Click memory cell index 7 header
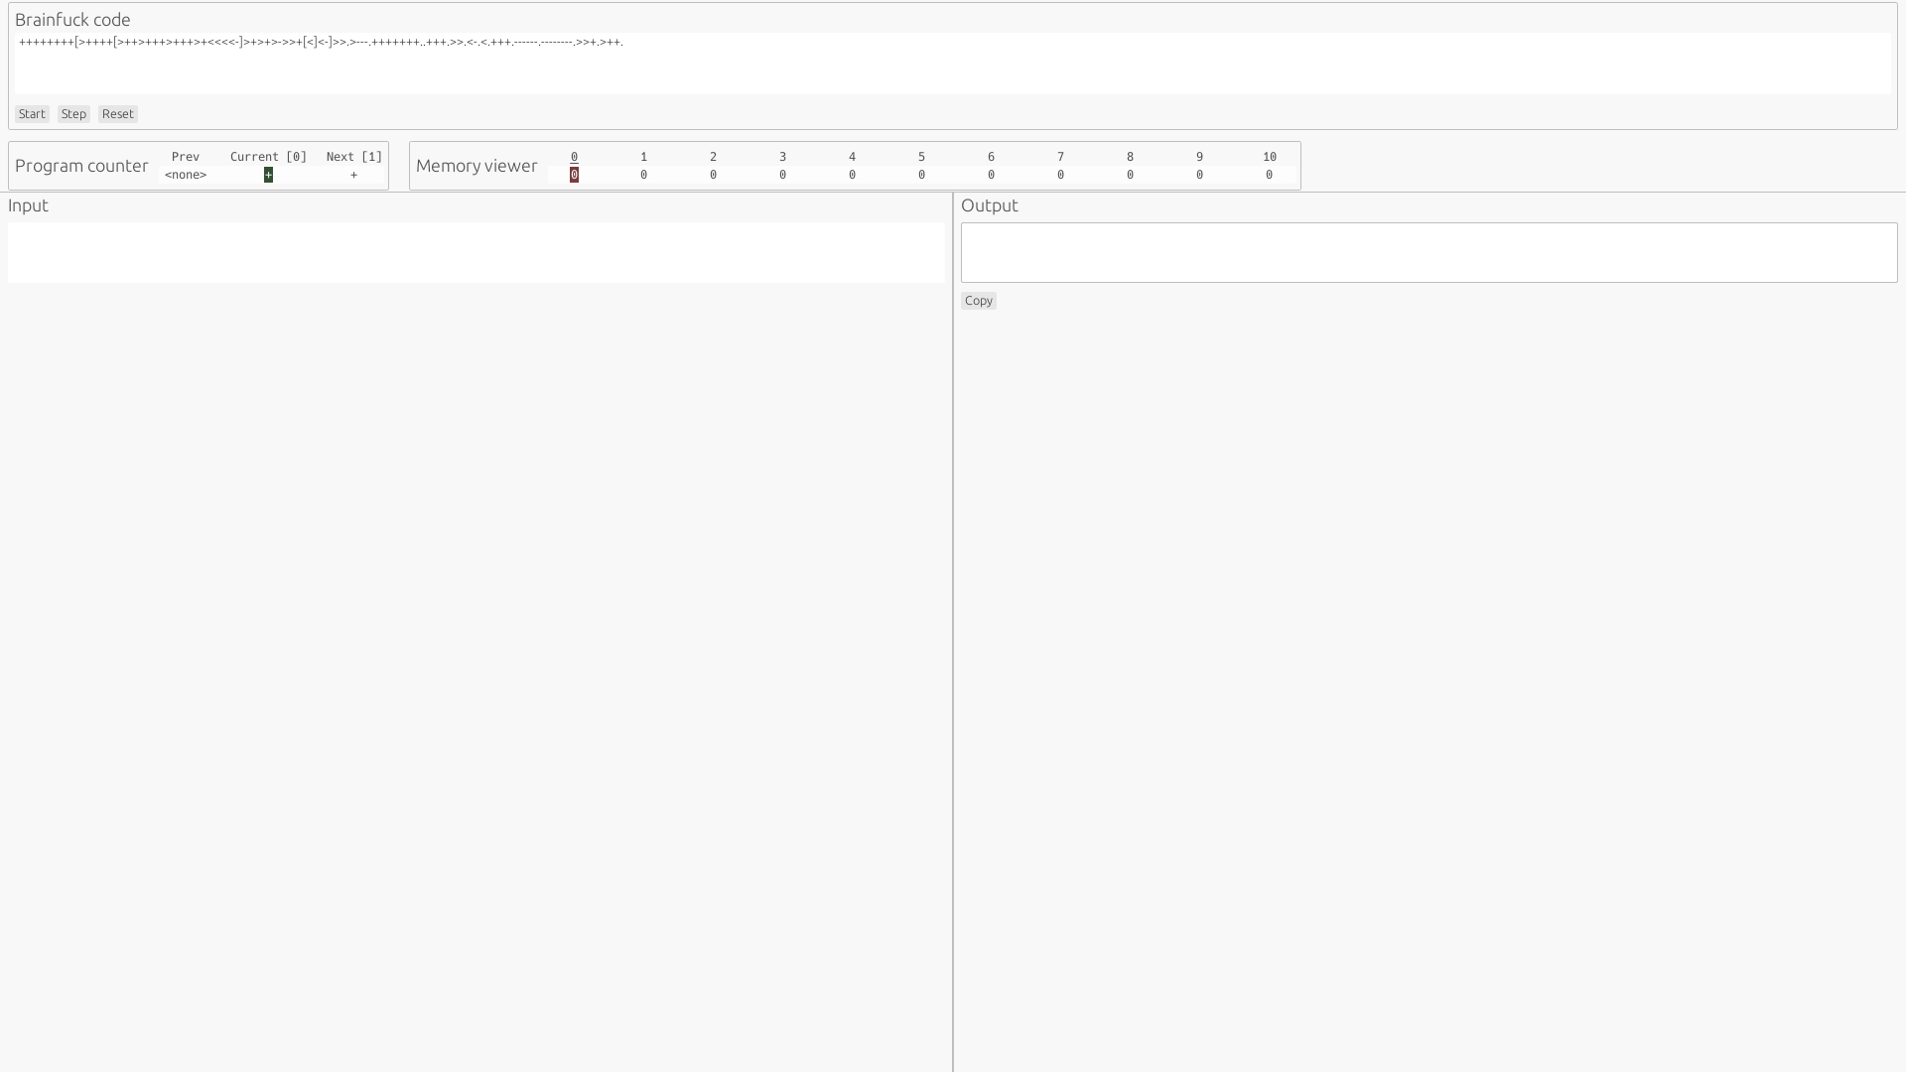 pos(1060,157)
